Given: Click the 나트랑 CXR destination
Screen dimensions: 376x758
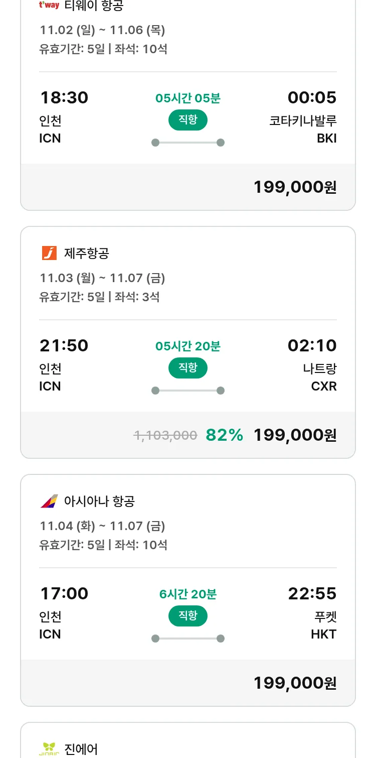Looking at the screenshot, I should coord(320,377).
